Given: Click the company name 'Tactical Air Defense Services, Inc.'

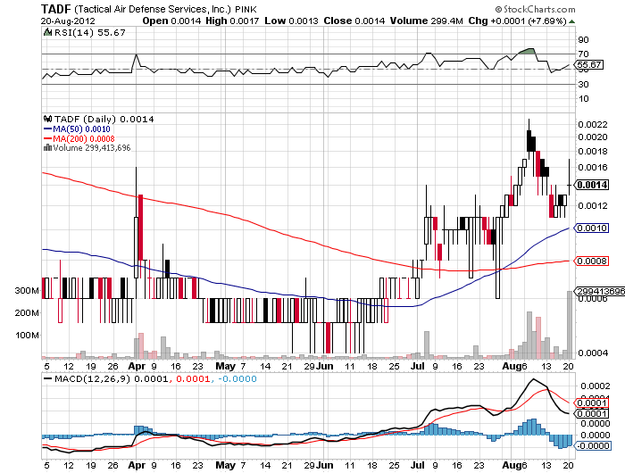Looking at the screenshot, I should click(x=153, y=9).
